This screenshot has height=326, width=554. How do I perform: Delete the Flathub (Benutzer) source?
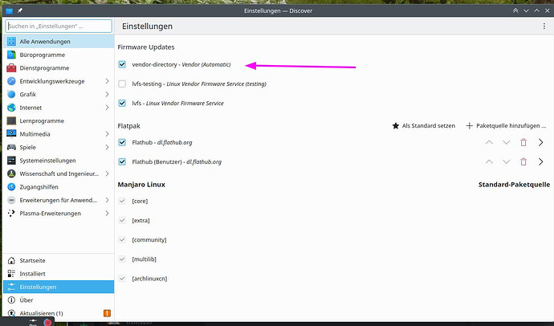click(523, 161)
